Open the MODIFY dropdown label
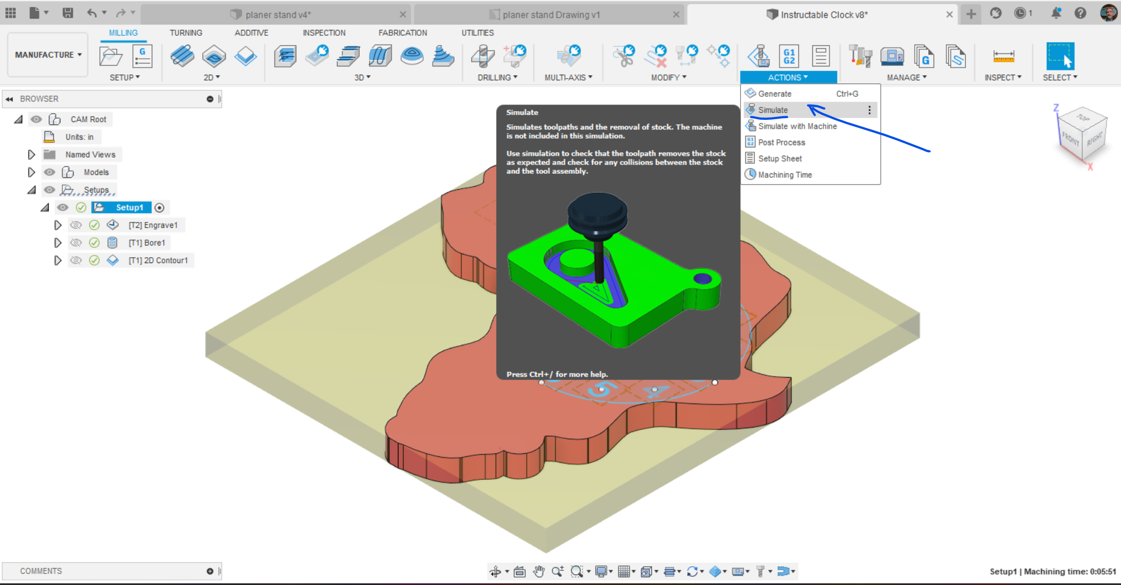Viewport: 1121px width, 585px height. tap(668, 78)
